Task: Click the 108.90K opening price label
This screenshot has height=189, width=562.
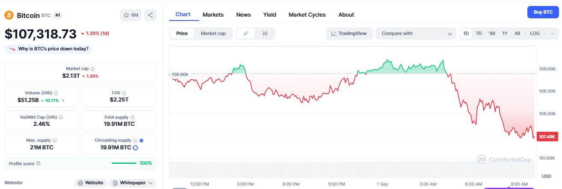Action: pos(180,74)
